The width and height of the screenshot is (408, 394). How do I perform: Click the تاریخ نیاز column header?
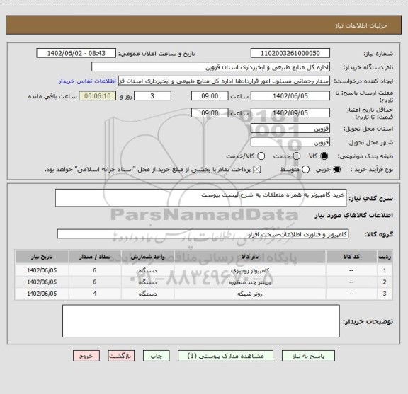(x=42, y=257)
